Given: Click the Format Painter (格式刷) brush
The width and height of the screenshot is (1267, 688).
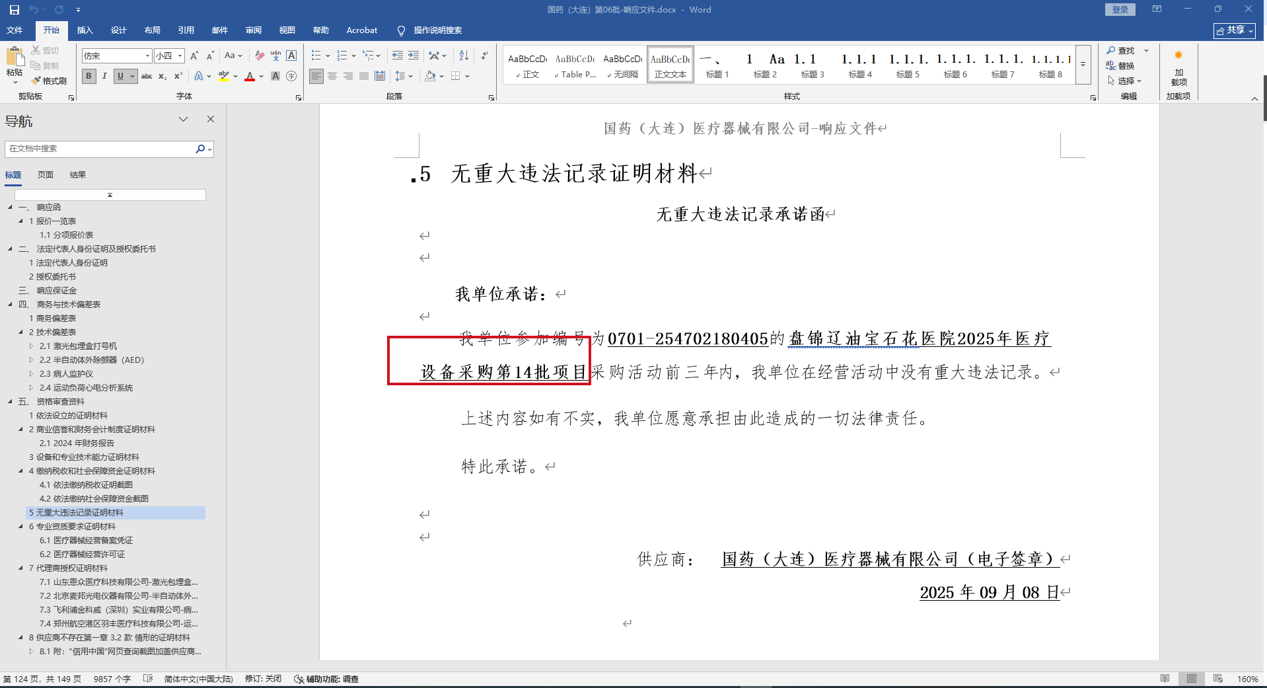Looking at the screenshot, I should (50, 81).
